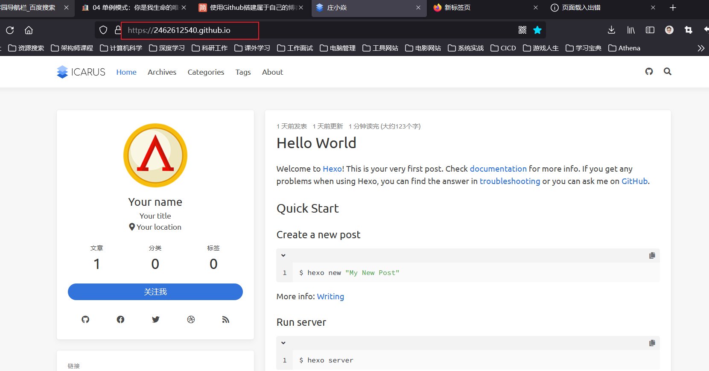Open Categories in site navigation
The image size is (709, 371).
(x=206, y=72)
